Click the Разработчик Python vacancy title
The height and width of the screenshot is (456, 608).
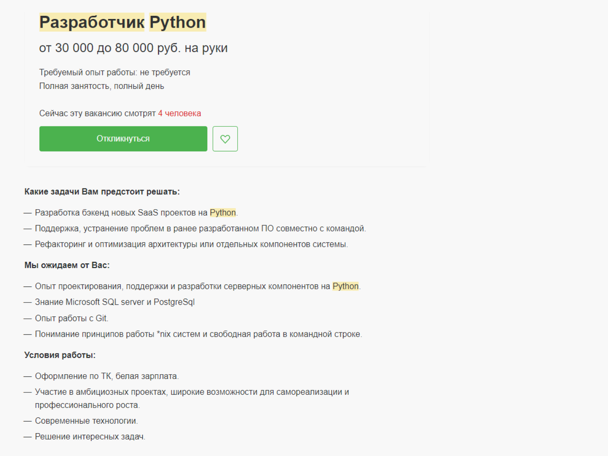pos(122,23)
